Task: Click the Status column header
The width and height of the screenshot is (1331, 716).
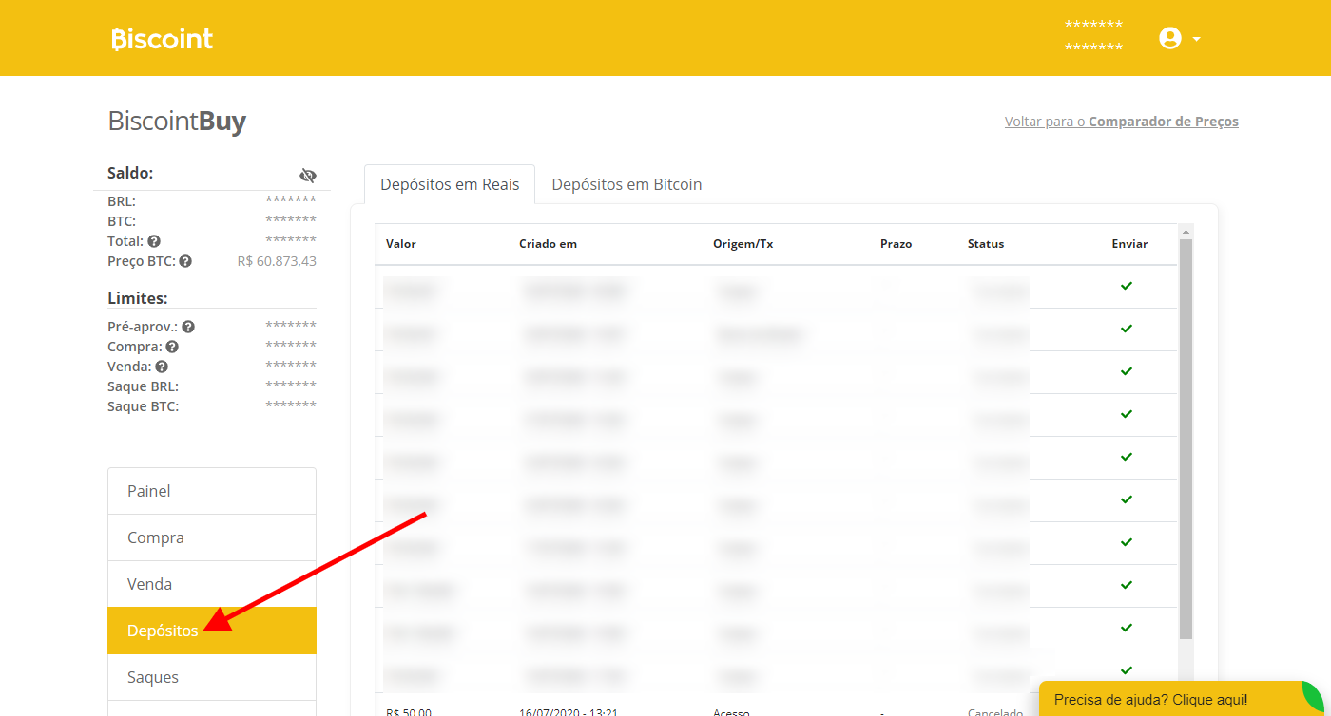Action: pyautogui.click(x=986, y=244)
